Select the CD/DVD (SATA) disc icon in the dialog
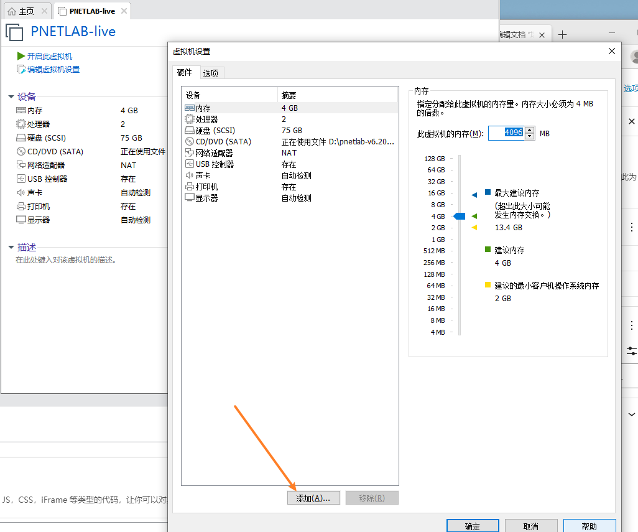The width and height of the screenshot is (638, 532). [x=190, y=142]
